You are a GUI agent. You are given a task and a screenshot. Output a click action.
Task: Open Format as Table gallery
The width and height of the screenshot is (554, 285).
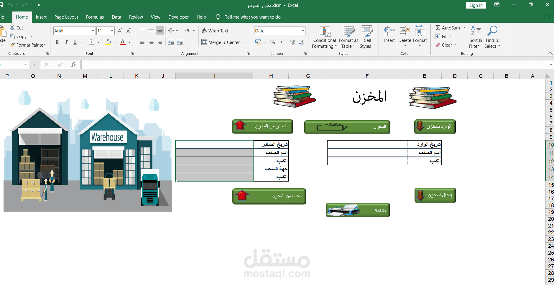pos(348,37)
